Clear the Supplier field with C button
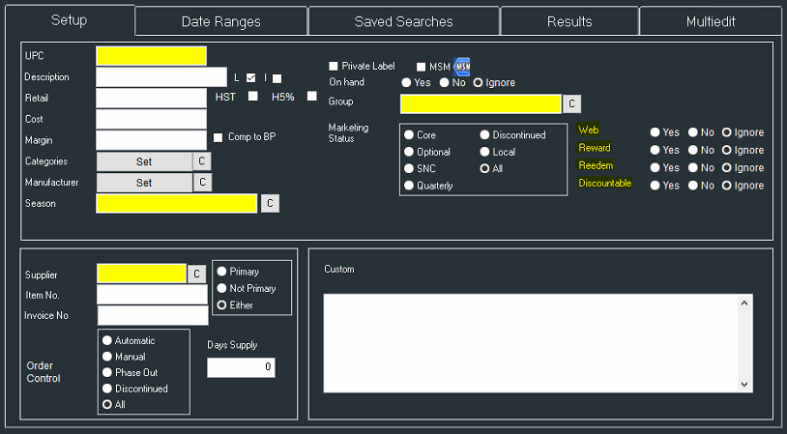Image resolution: width=787 pixels, height=434 pixels. tap(196, 275)
